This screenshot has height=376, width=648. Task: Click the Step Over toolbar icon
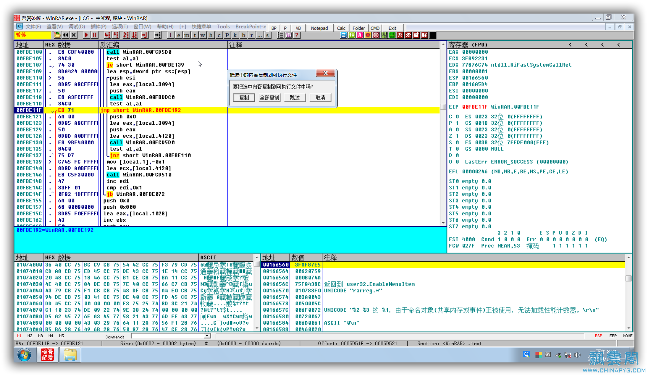click(116, 35)
